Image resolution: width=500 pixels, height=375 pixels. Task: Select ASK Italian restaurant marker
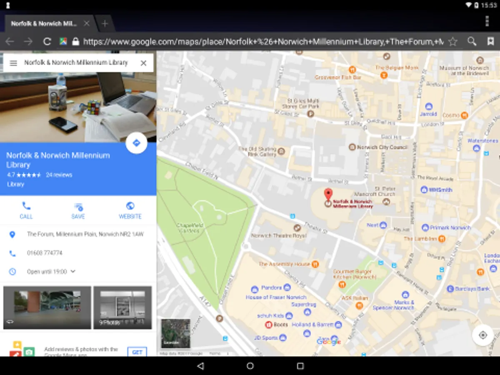(359, 305)
